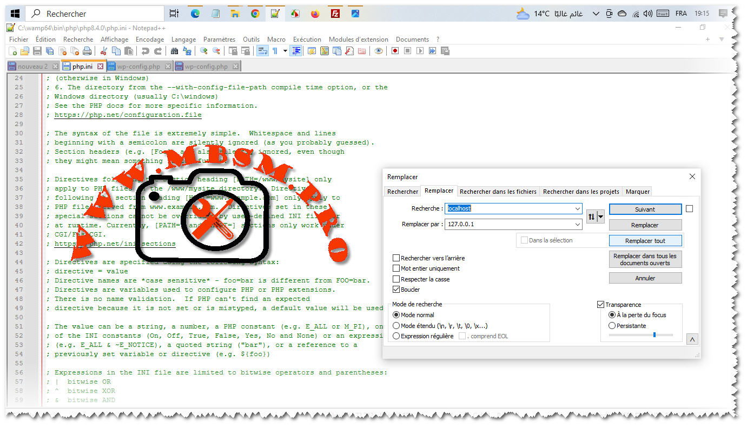747x427 pixels.
Task: Click the Find binoculars icon
Action: 174,51
